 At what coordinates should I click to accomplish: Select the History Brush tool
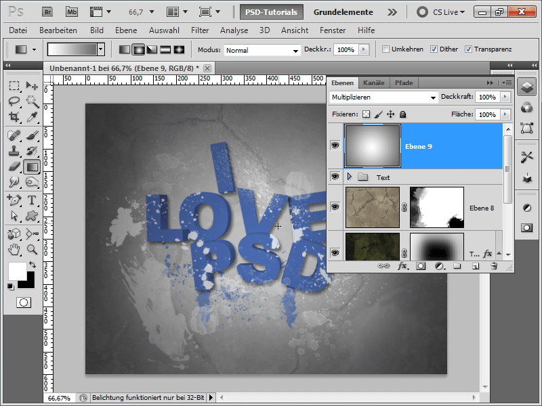coord(32,151)
